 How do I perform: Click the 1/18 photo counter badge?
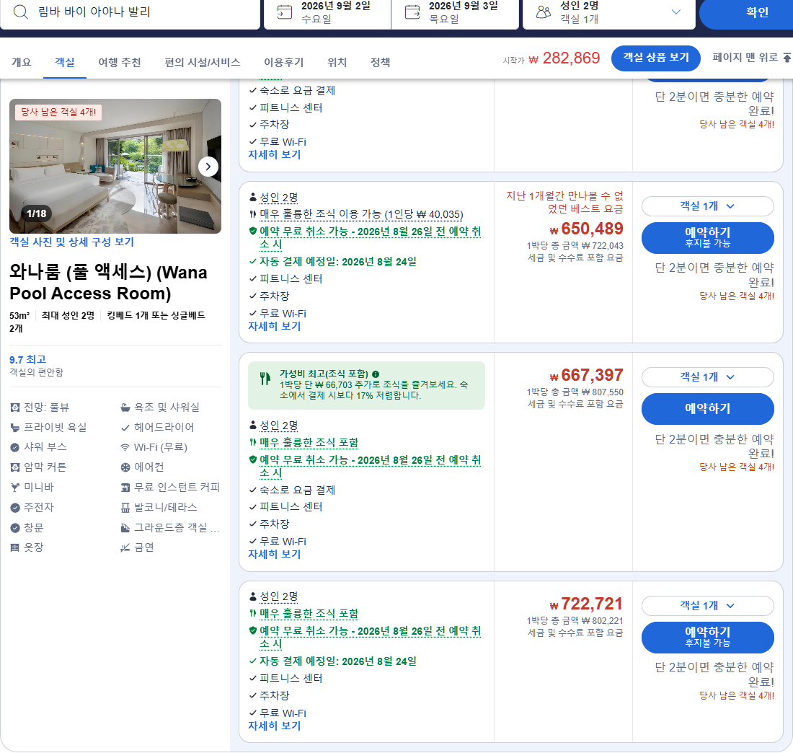coord(37,213)
